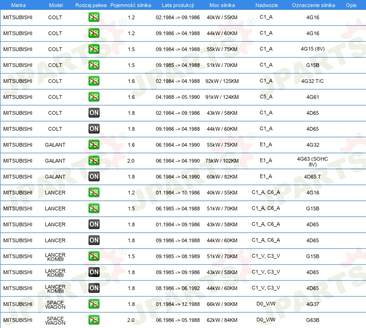The width and height of the screenshot is (366, 328).
Task: Click diesel ON icon in Colt 1.8 44kW / 60KM row
Action: click(x=94, y=128)
